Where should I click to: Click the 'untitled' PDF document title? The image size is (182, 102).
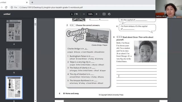click(x=7, y=14)
